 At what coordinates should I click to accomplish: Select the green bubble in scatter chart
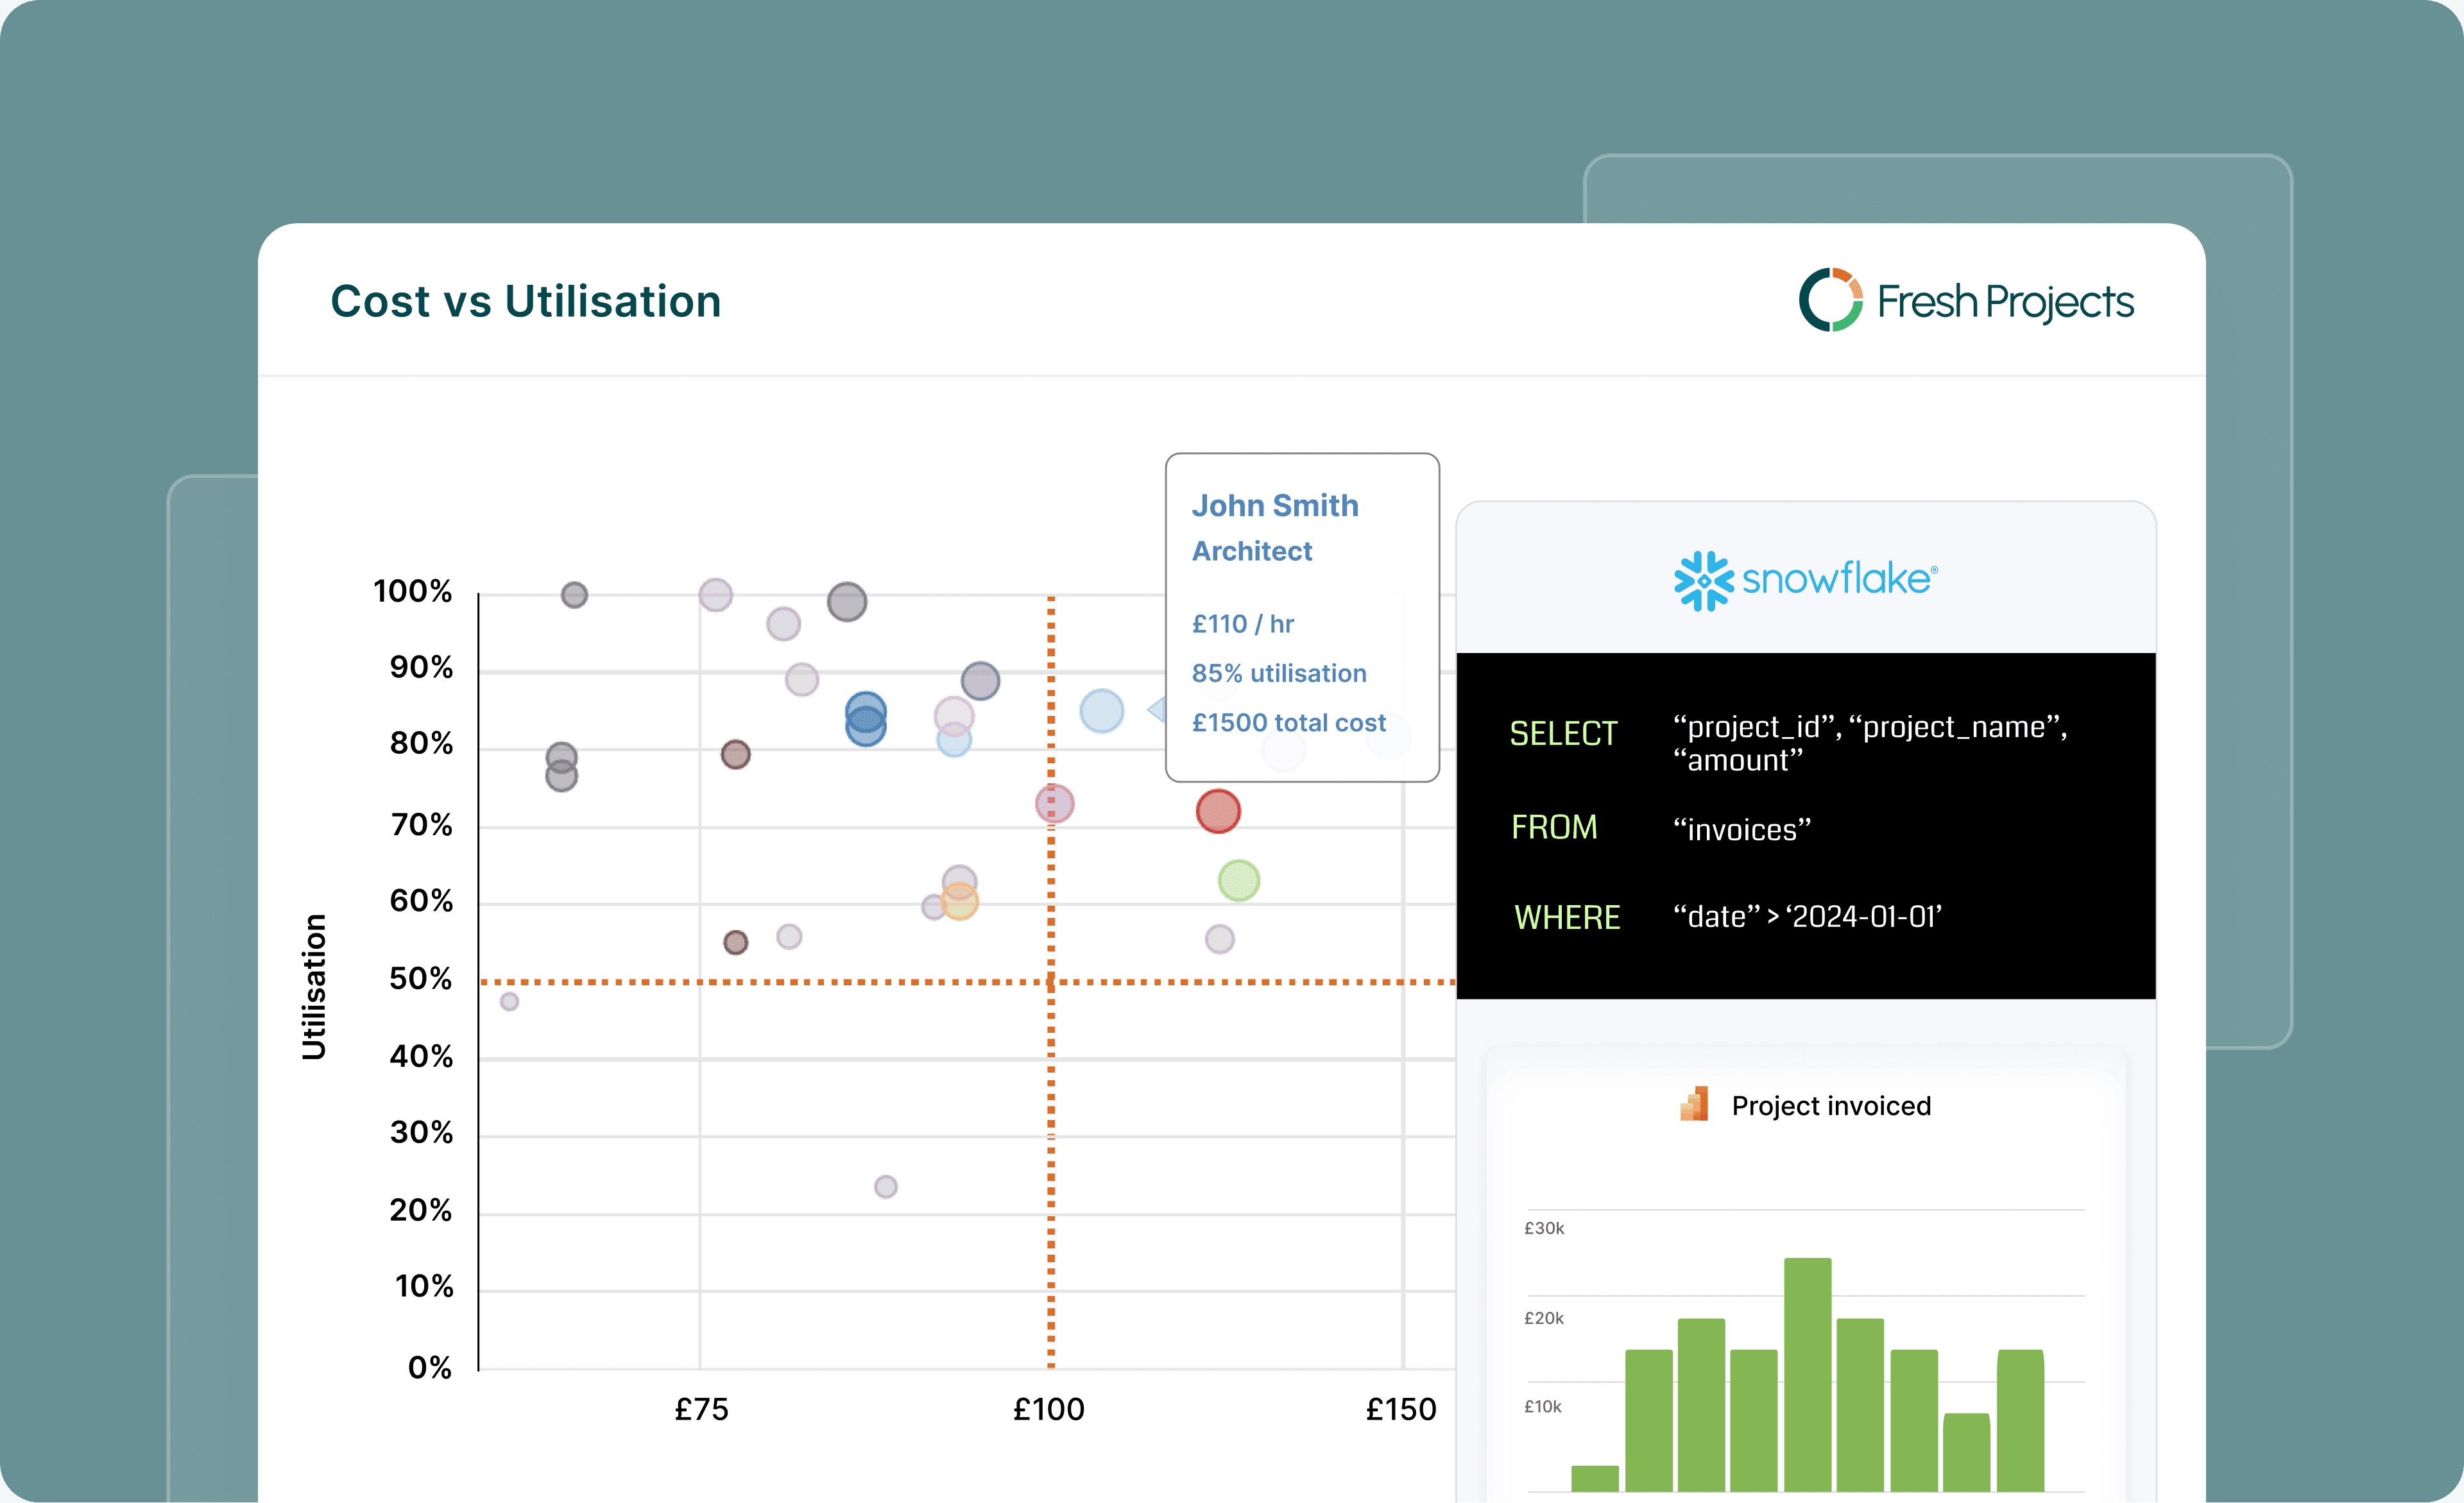coord(1238,881)
